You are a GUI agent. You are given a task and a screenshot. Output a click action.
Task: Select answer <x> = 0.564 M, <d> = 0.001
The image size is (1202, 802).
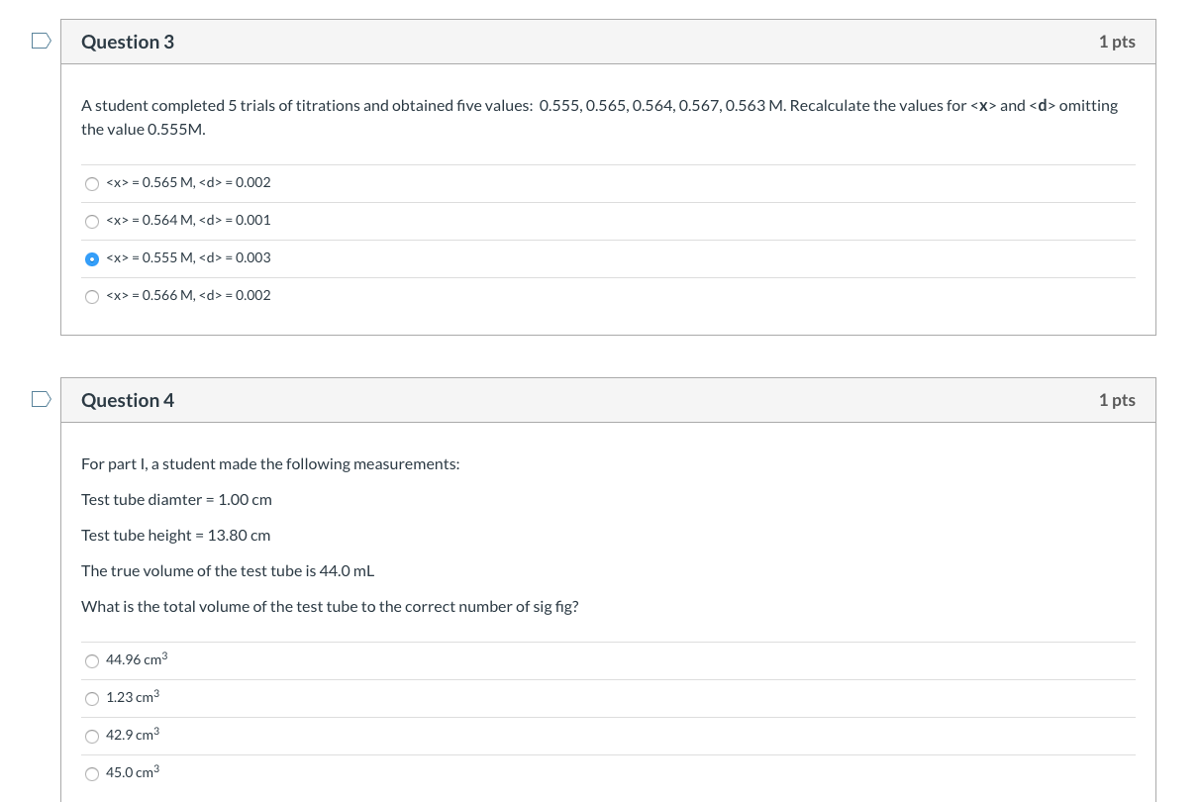(x=92, y=221)
